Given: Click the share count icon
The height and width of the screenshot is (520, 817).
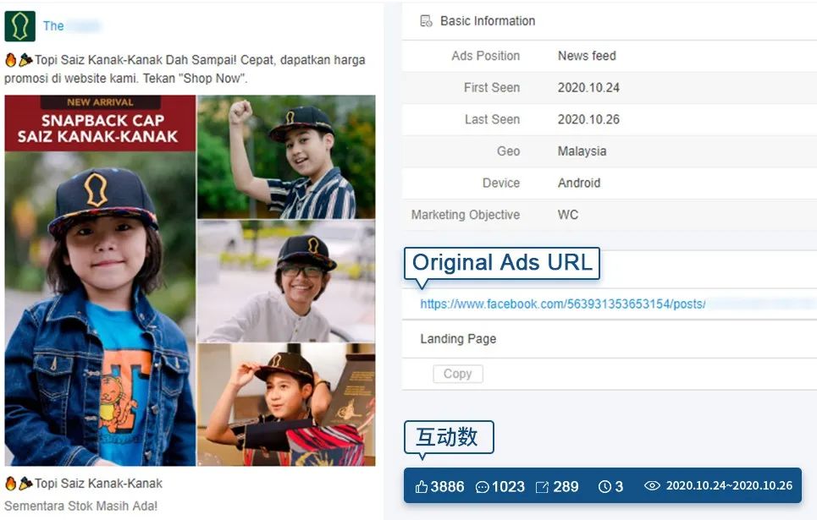Looking at the screenshot, I should click(543, 486).
